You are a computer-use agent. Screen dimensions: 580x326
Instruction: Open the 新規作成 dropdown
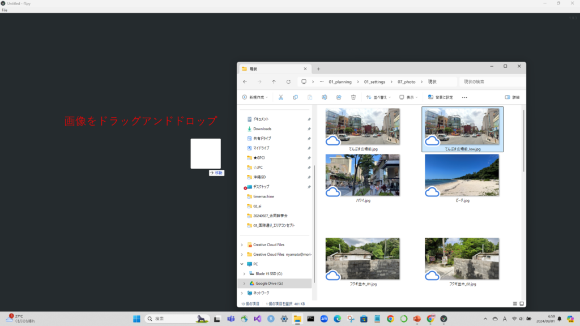point(256,97)
